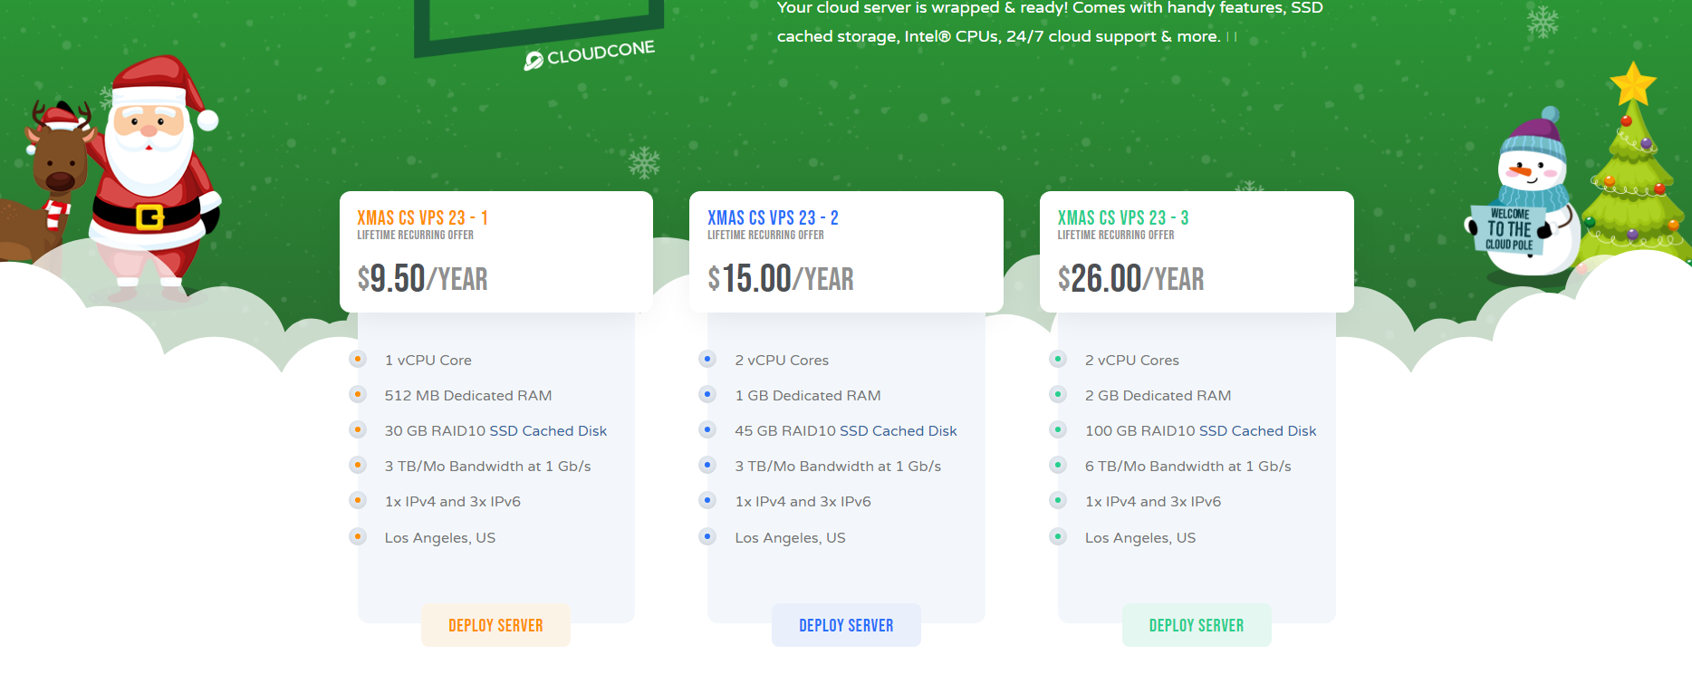1692x684 pixels.
Task: Click the 1 vCPU Core feature text
Action: (x=428, y=361)
